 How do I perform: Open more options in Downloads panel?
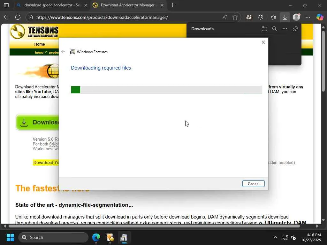[x=285, y=29]
